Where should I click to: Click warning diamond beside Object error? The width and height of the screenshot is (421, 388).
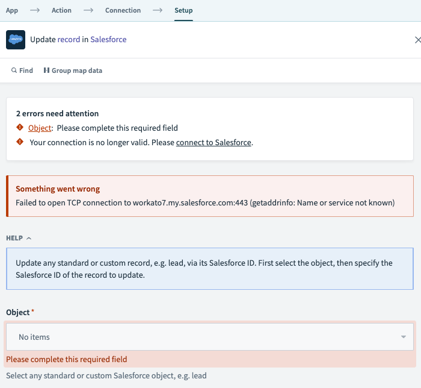(x=20, y=128)
